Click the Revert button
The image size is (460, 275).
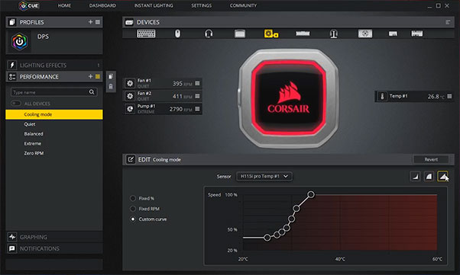[431, 159]
